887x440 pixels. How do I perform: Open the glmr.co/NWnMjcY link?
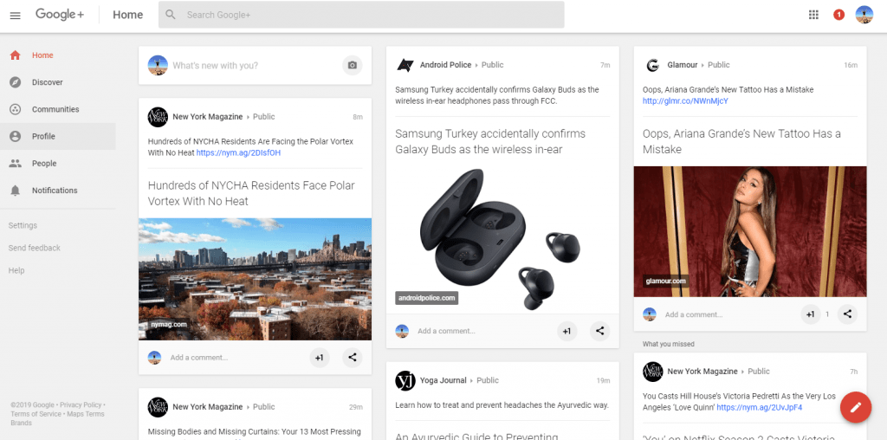(x=685, y=101)
